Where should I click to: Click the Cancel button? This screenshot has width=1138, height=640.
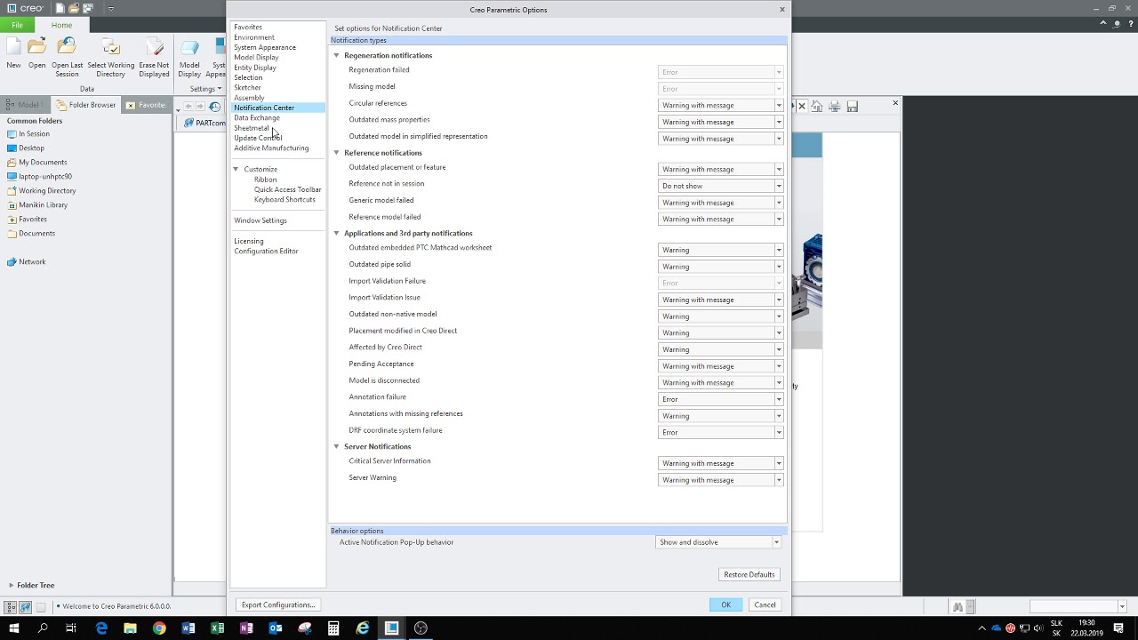tap(765, 604)
